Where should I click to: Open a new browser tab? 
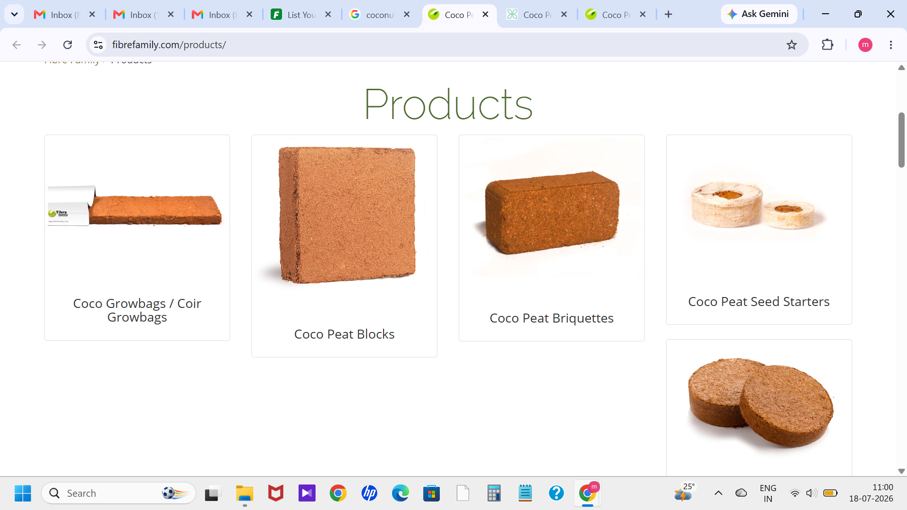668,15
